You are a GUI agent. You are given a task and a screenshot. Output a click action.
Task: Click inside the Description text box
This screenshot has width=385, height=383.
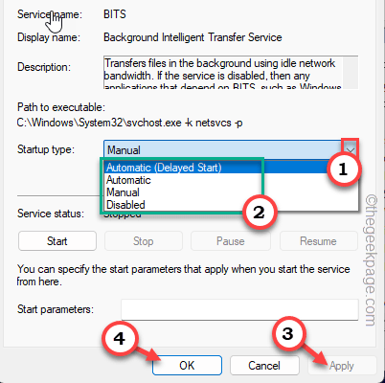223,73
